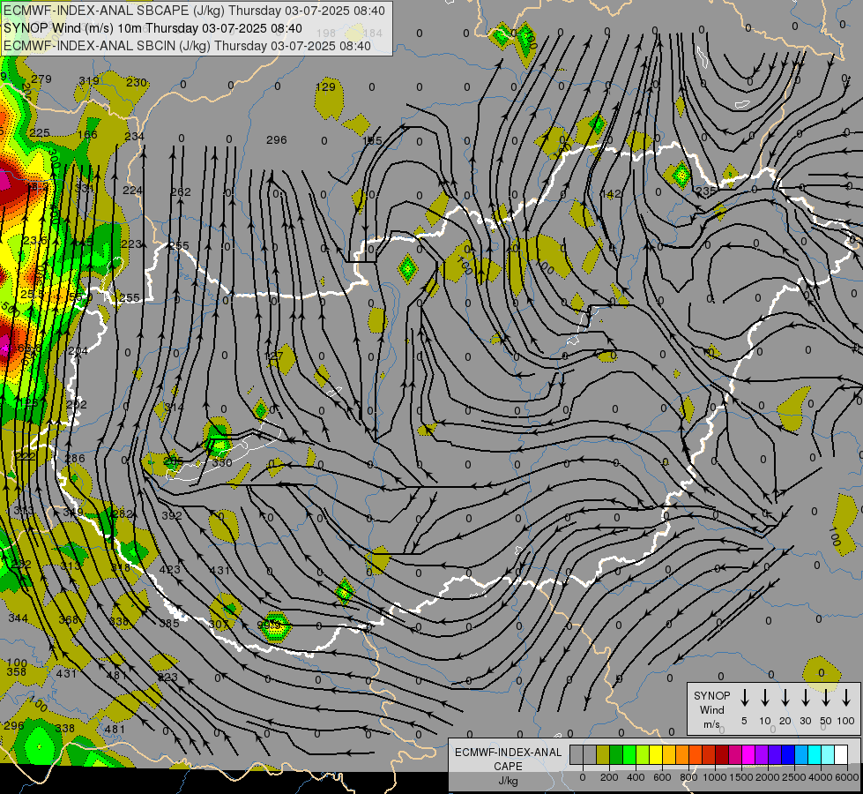Click the 400 tick label in CAPE legend
Image resolution: width=863 pixels, height=794 pixels.
636,777
